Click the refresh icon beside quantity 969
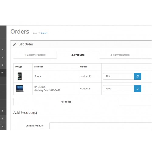Viewport: 152px width, 152px height. point(138,76)
